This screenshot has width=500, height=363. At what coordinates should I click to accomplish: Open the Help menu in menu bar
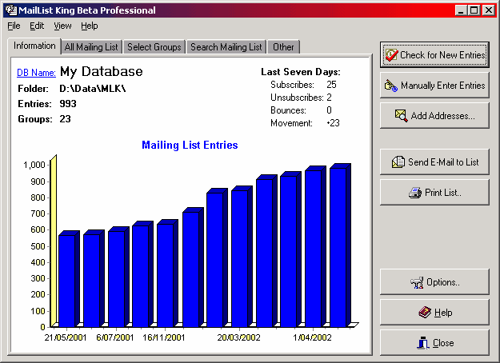[90, 26]
